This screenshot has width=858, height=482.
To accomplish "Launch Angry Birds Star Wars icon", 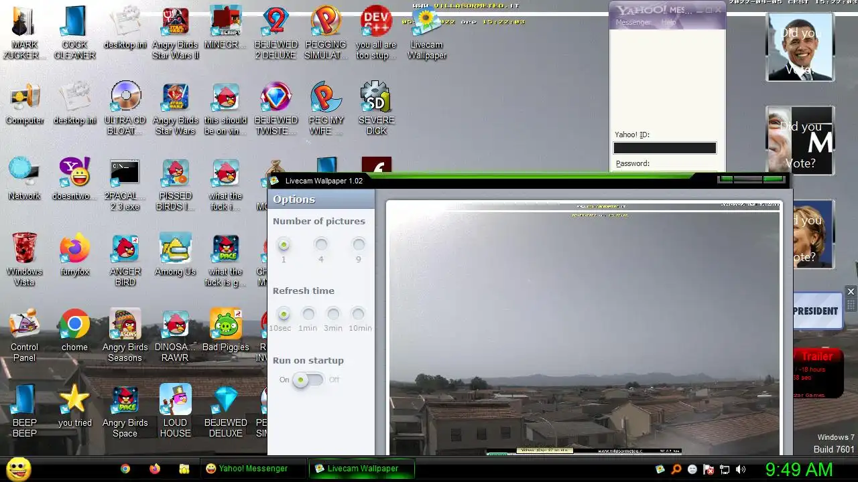I will pos(175,108).
